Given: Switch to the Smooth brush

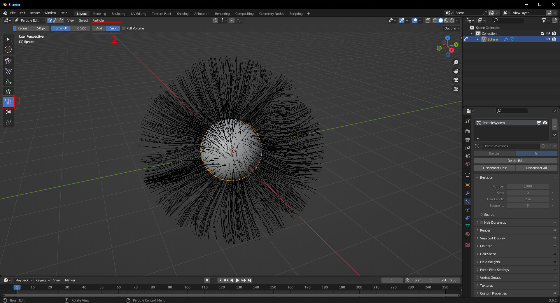Looking at the screenshot, I should click(8, 71).
